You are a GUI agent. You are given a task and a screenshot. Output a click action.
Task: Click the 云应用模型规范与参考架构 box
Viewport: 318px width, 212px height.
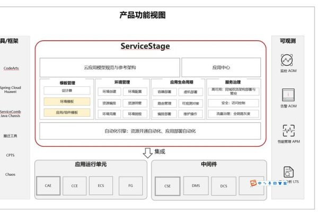(x=110, y=67)
